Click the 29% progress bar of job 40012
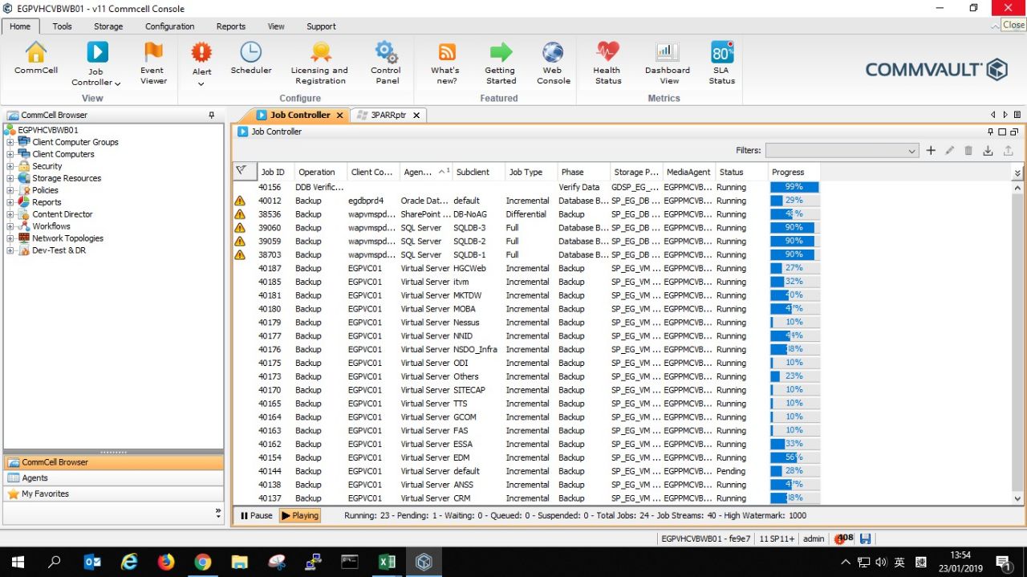1027x577 pixels. [794, 201]
